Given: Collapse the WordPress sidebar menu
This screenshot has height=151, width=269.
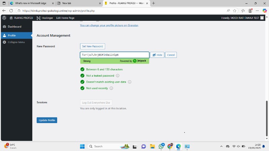Looking at the screenshot, I should point(16,42).
